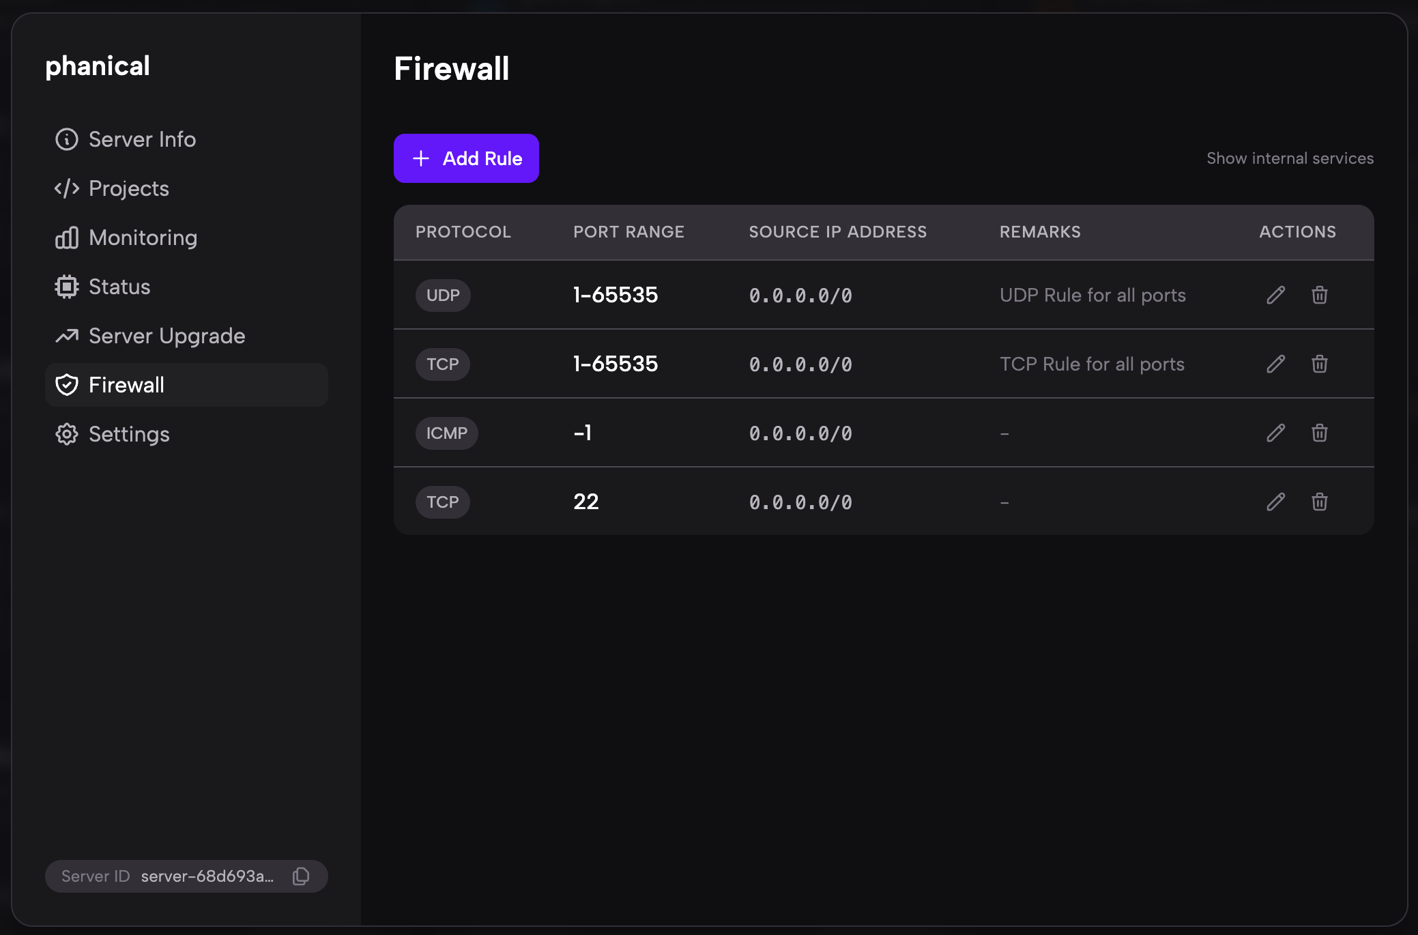This screenshot has width=1418, height=935.
Task: Click the Port Range column header
Action: [628, 232]
